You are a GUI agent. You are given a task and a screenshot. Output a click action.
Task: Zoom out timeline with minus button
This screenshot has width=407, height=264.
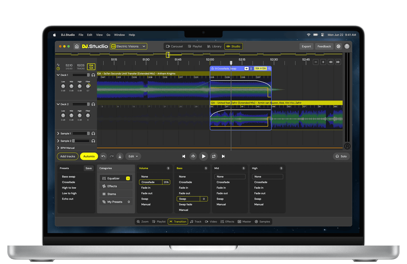(x=316, y=62)
